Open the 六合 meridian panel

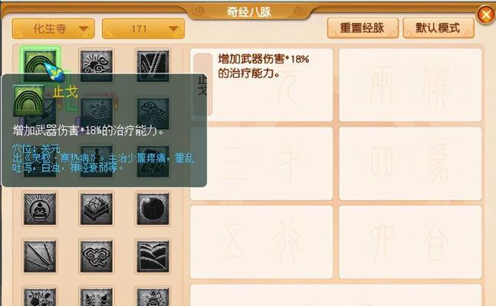410,242
